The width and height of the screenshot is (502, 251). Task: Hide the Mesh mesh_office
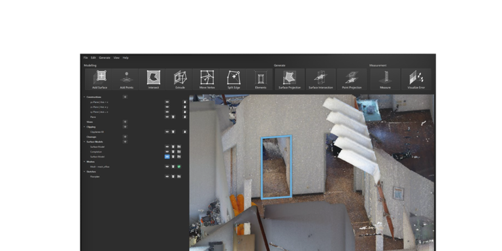[167, 167]
